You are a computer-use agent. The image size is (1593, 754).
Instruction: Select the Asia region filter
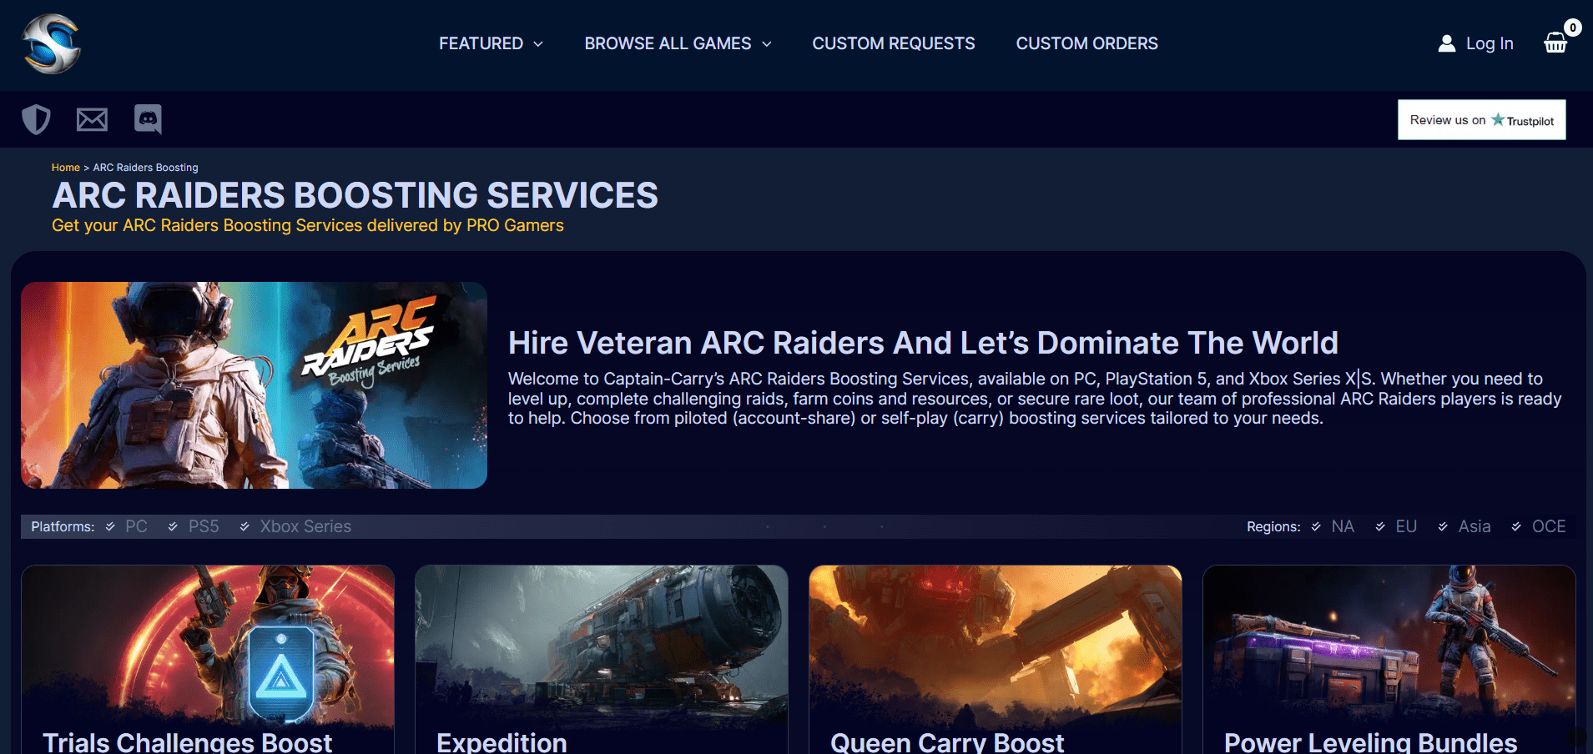coord(1465,526)
